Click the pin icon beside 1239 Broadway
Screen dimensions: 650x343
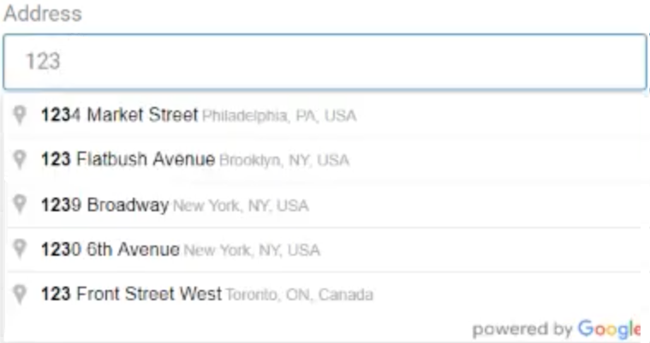coord(21,204)
